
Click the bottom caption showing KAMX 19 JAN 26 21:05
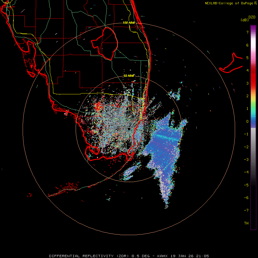click(129, 256)
